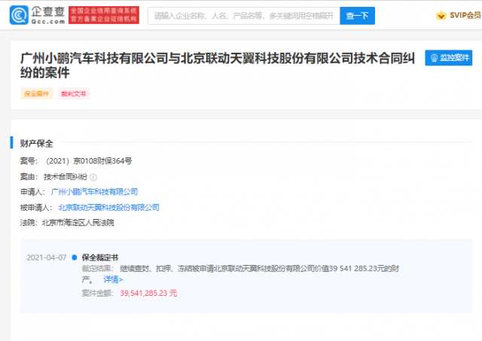Click the 保全裁定书 entry title

100,257
